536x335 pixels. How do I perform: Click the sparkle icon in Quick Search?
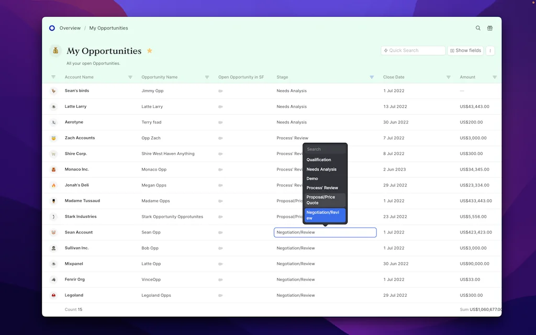click(x=388, y=50)
